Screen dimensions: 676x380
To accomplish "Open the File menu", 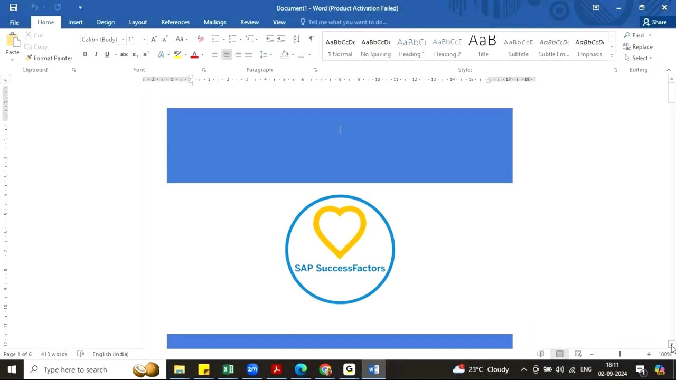I will coord(14,22).
